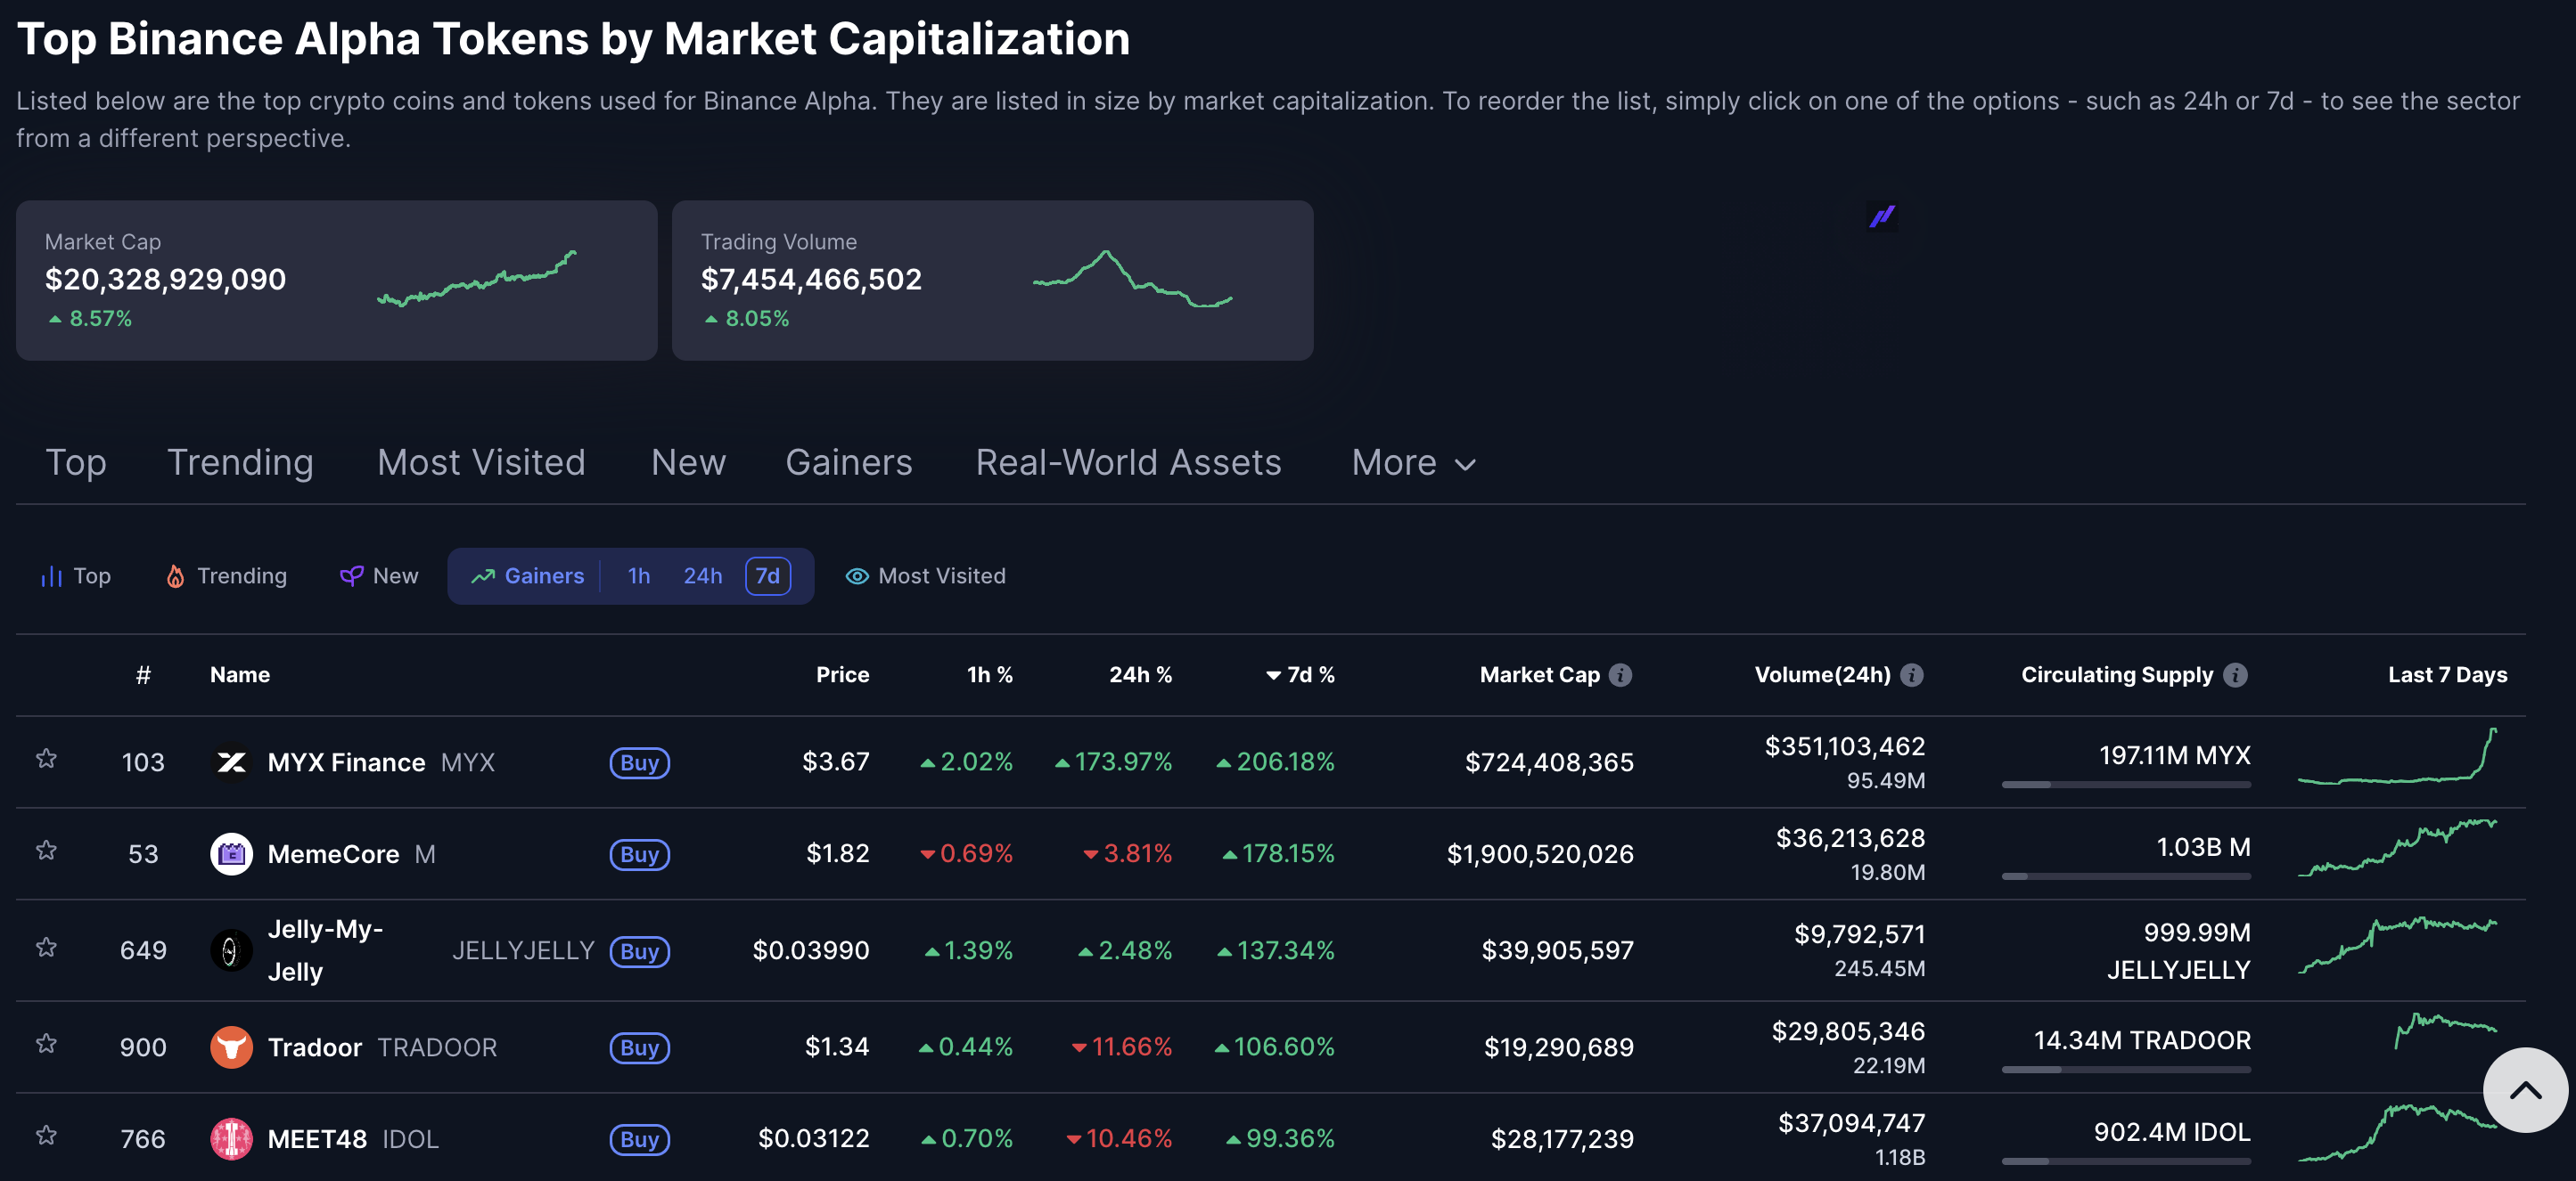Click the Volume(24h) info icon
Image resolution: width=2576 pixels, height=1181 pixels.
[1911, 675]
